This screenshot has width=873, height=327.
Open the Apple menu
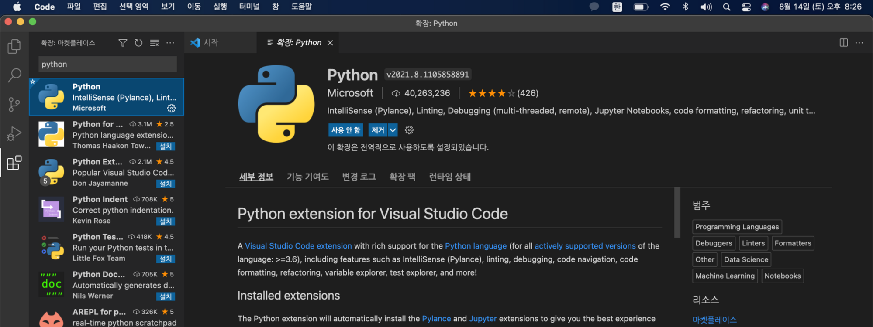pyautogui.click(x=17, y=7)
